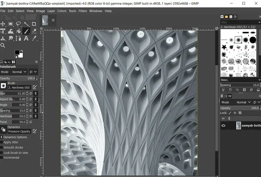Enable the Smooth stroke option
The height and width of the screenshot is (177, 261).
point(2,148)
